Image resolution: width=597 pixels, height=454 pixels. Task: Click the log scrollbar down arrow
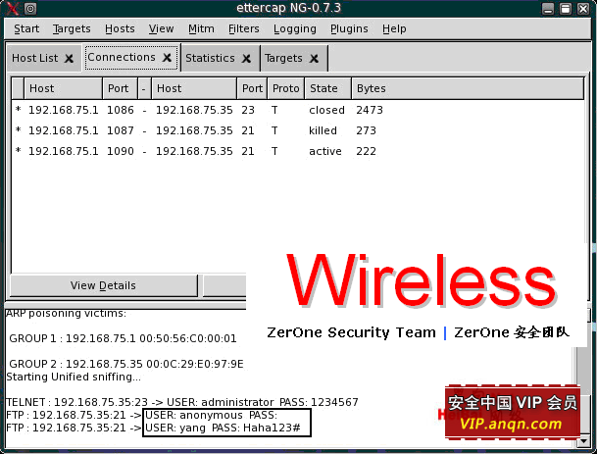pos(583,441)
